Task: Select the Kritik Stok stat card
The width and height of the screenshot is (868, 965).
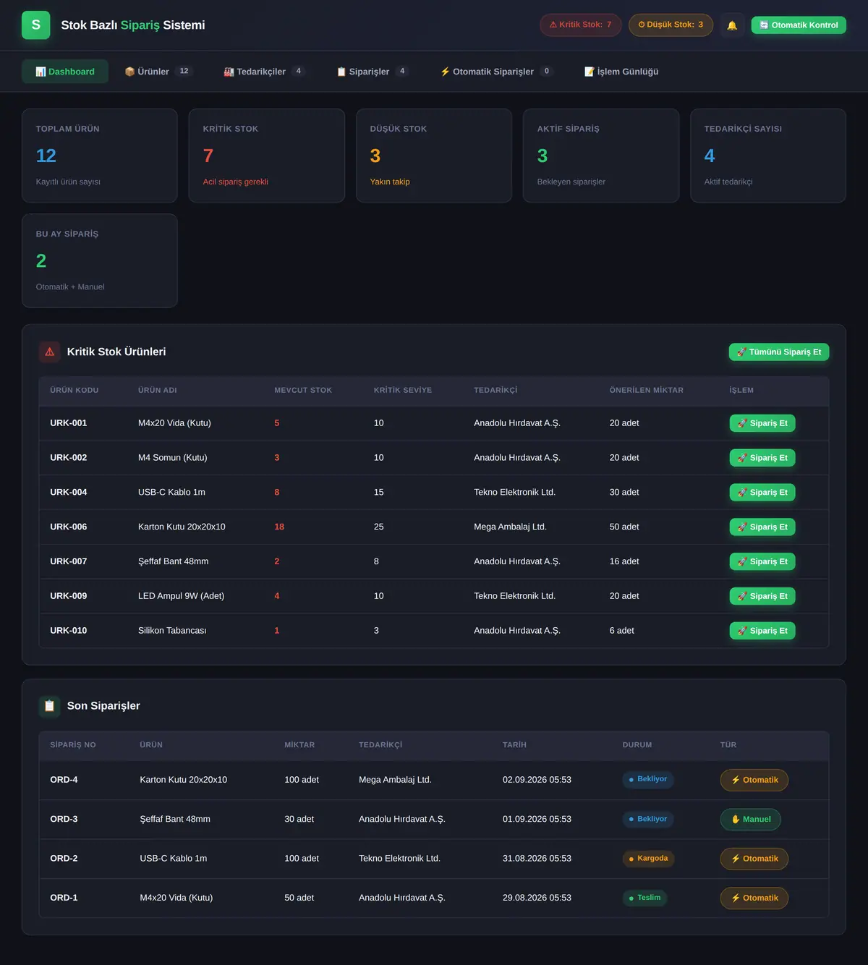Action: tap(267, 156)
